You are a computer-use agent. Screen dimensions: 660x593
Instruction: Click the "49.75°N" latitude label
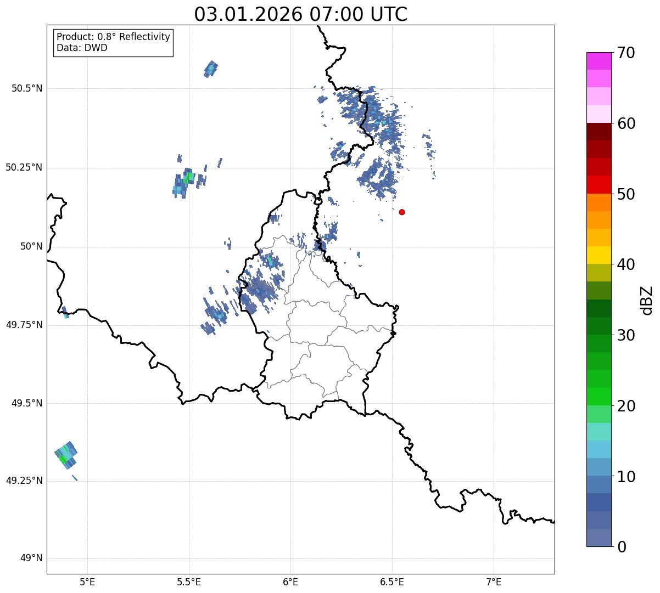pos(24,325)
